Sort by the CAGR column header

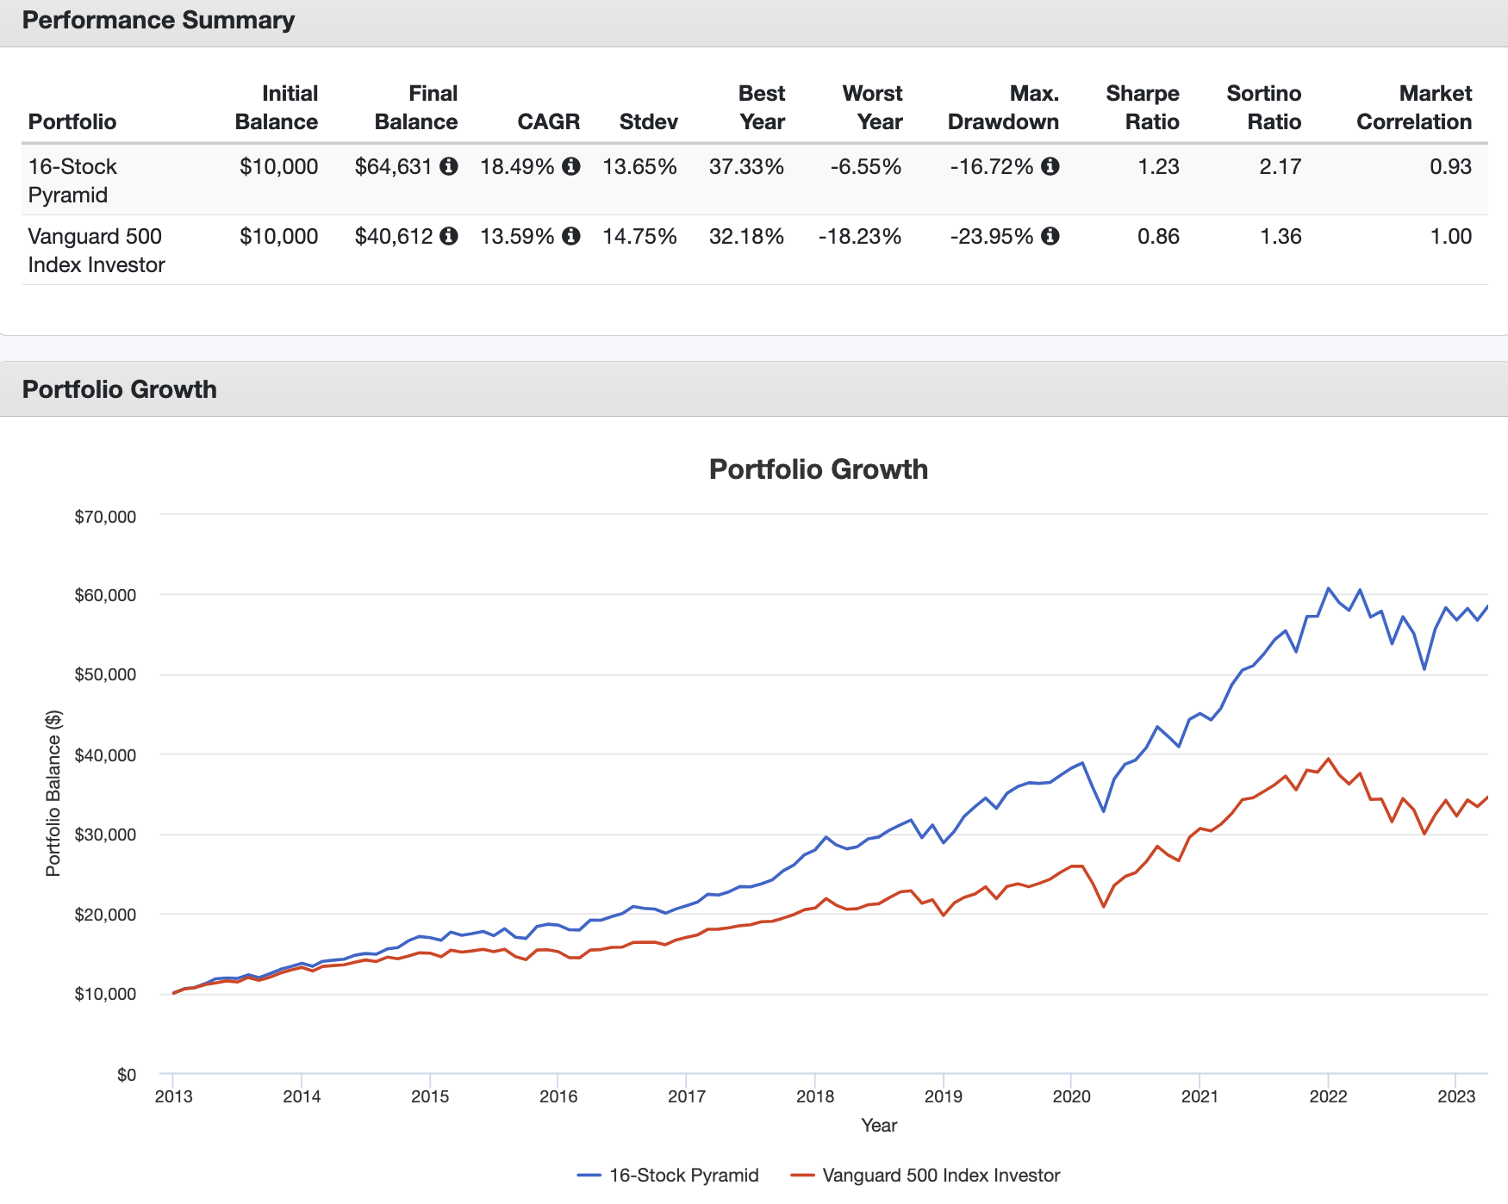pos(548,121)
